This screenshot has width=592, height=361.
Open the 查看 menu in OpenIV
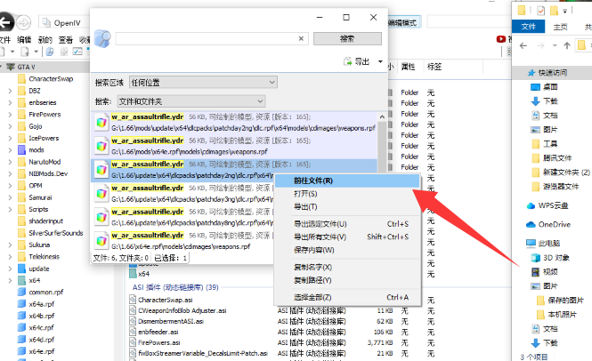[65, 40]
